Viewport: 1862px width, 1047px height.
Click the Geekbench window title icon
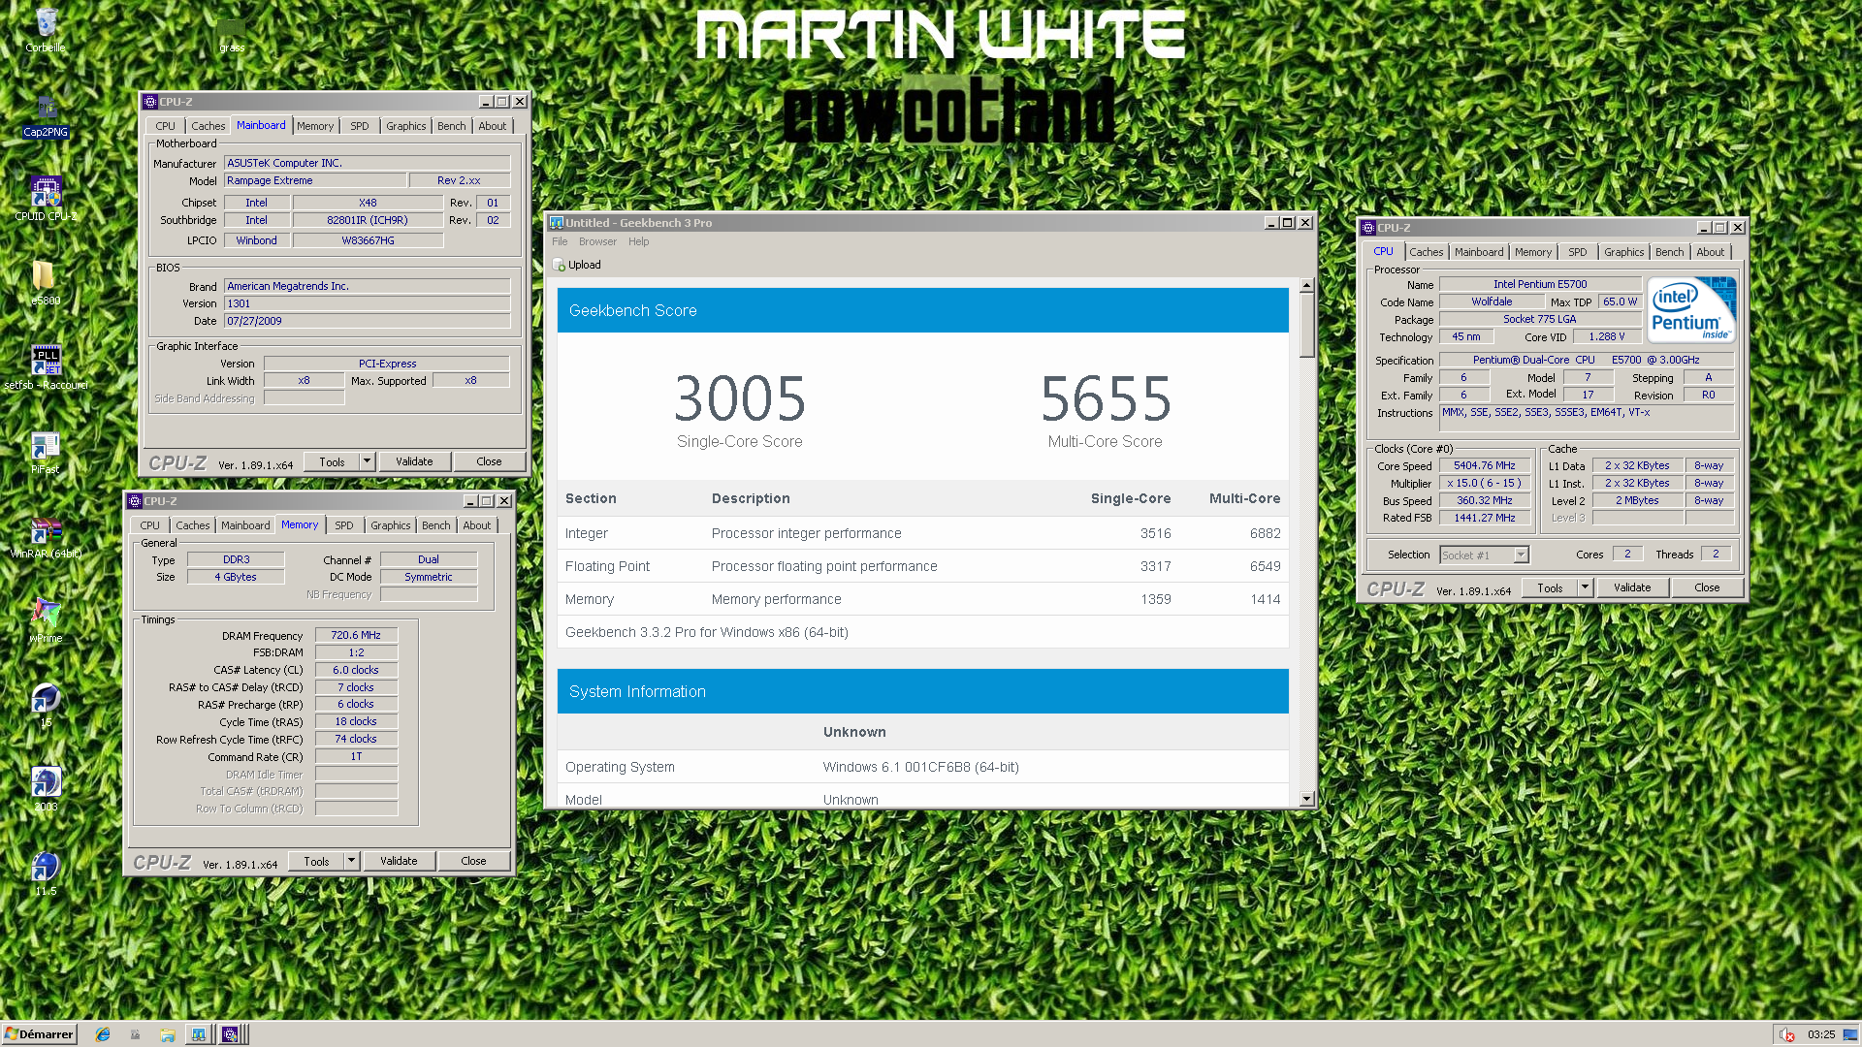pos(557,223)
